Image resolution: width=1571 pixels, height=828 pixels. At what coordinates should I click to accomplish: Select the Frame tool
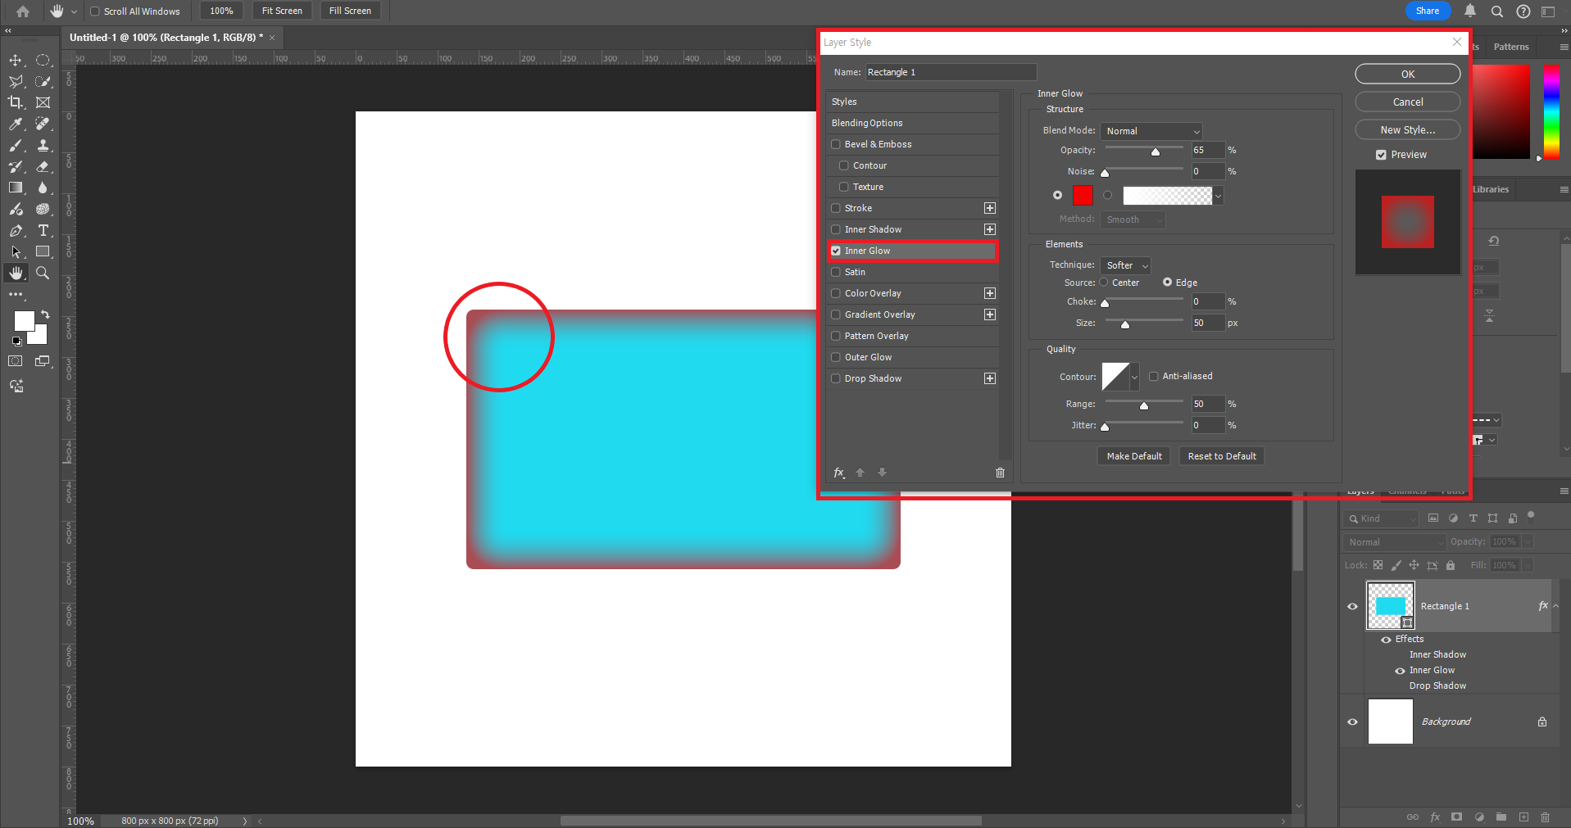[43, 102]
